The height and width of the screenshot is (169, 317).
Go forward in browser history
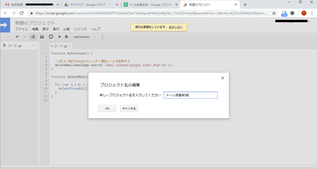pyautogui.click(x=14, y=13)
